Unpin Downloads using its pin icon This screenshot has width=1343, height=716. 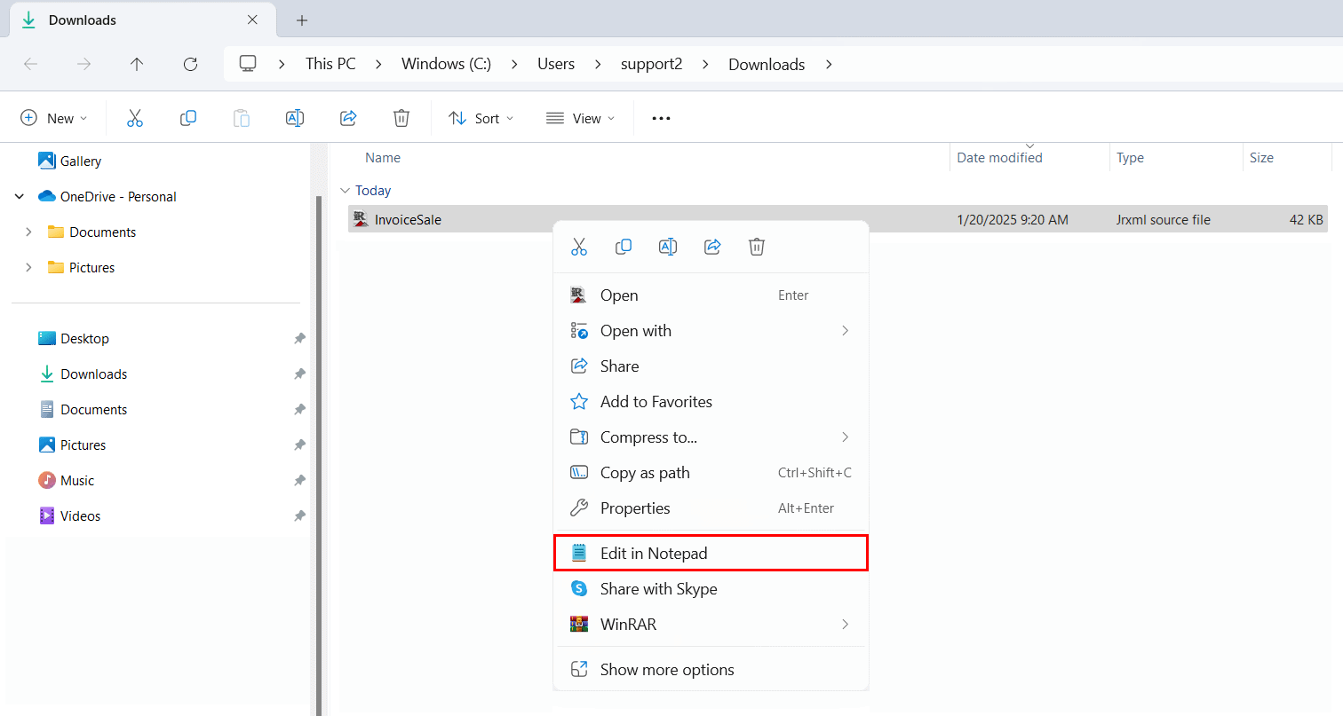pyautogui.click(x=300, y=374)
